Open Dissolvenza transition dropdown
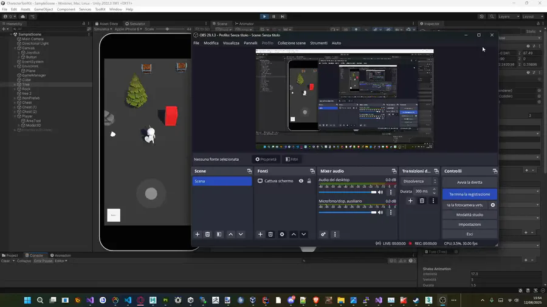 click(419, 181)
